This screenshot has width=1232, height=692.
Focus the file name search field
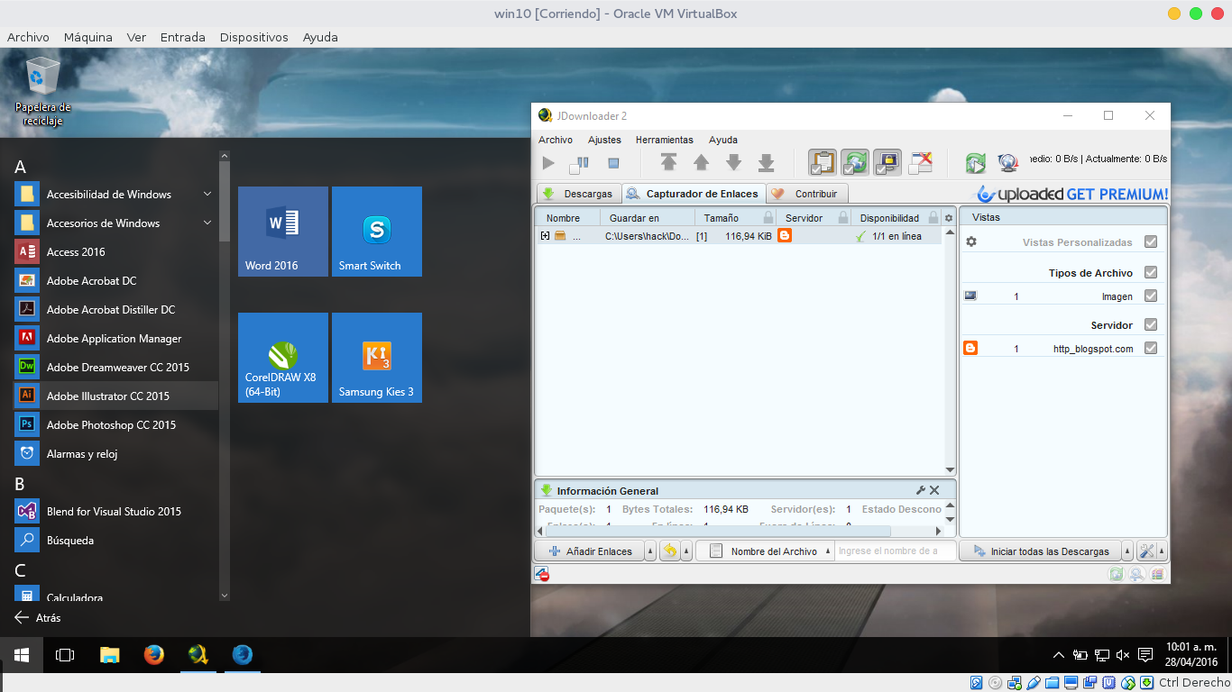[x=895, y=551]
